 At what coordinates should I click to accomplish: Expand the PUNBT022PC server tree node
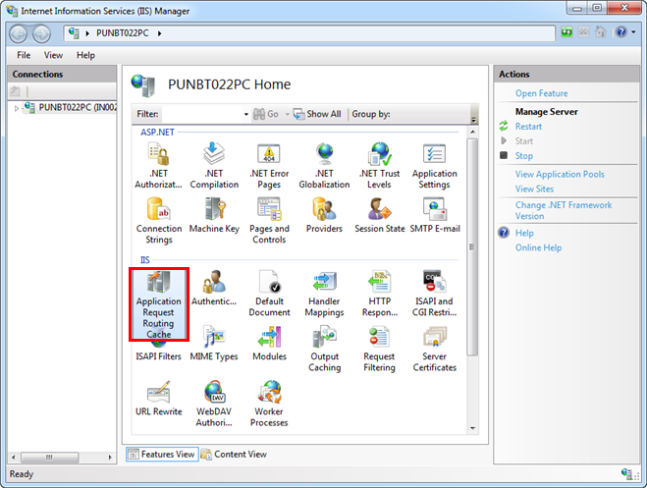[x=16, y=108]
